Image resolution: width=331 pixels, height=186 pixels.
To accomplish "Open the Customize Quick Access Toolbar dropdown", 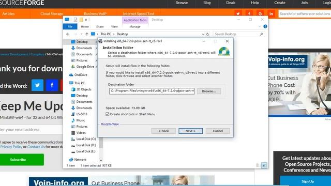I will click(86, 20).
